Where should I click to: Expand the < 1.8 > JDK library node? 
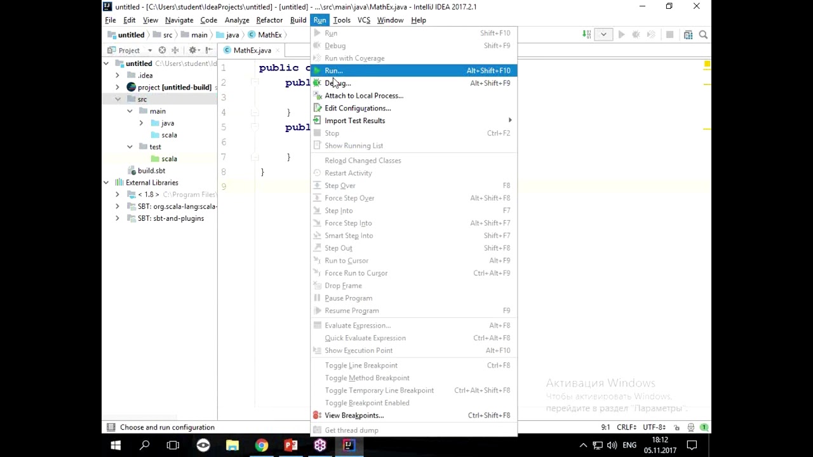pyautogui.click(x=118, y=194)
